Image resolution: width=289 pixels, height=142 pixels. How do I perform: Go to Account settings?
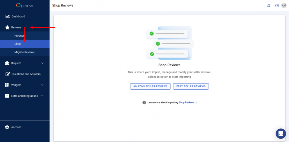click(25, 127)
